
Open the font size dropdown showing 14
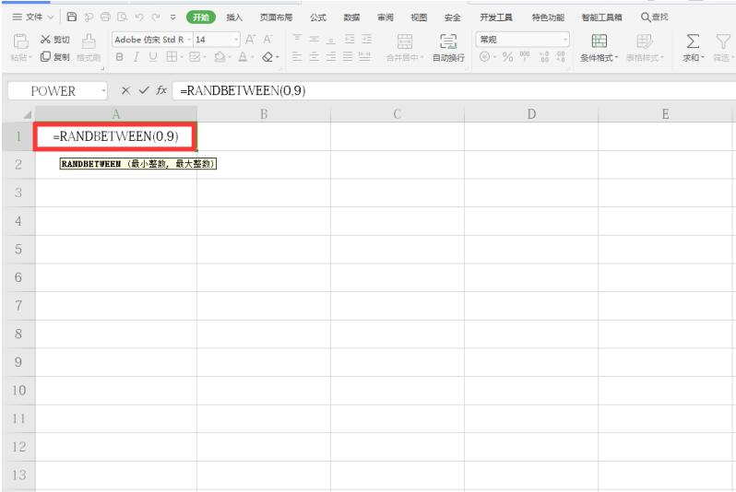pos(236,40)
